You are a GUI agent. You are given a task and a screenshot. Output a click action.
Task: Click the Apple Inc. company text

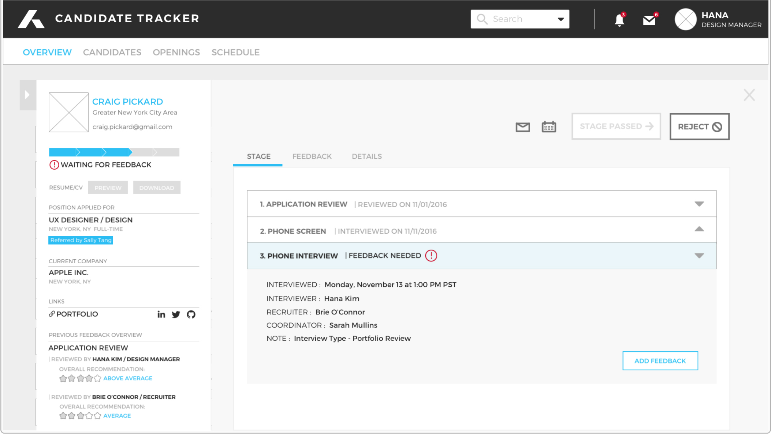tap(68, 273)
